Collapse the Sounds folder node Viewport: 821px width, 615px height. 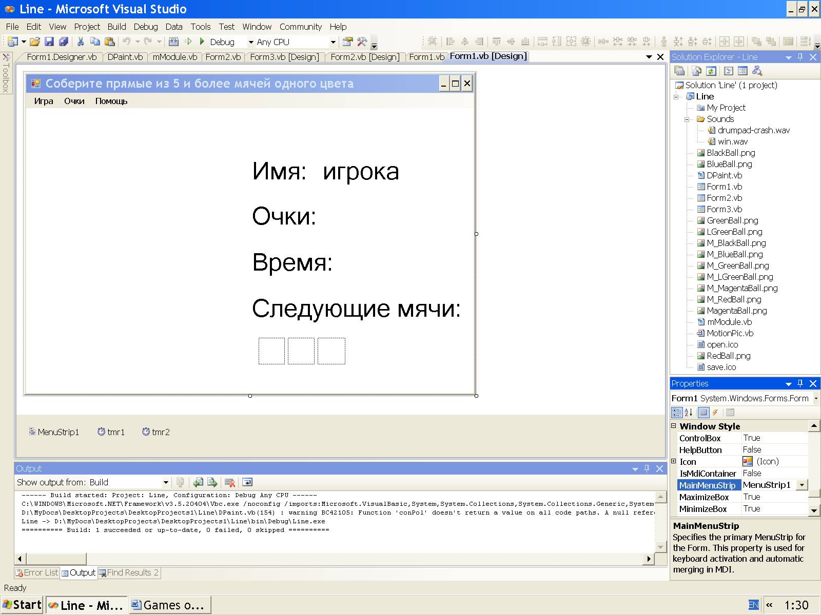687,119
